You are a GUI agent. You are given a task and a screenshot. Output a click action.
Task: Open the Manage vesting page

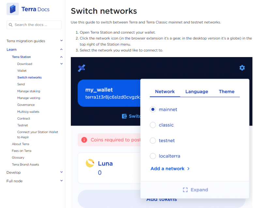coord(29,98)
